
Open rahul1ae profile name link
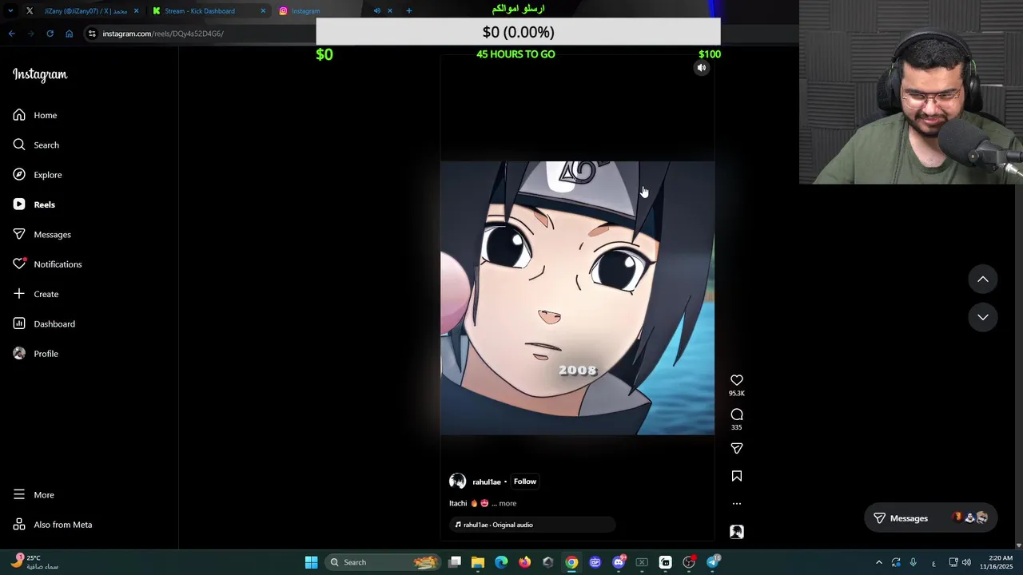tap(487, 482)
